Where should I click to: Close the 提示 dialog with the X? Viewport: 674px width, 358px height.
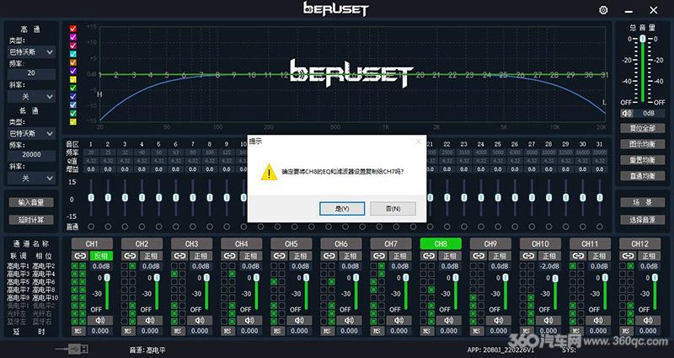(418, 141)
